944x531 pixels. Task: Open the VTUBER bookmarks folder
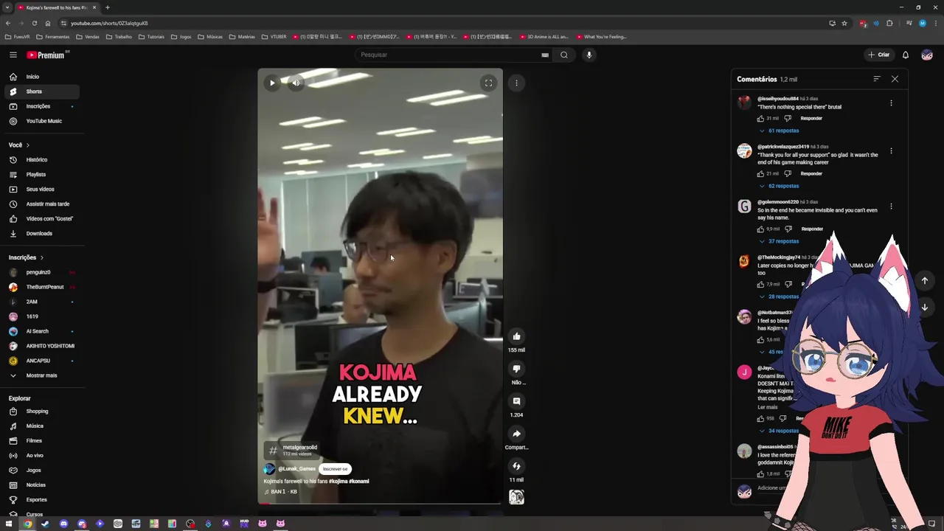click(274, 36)
